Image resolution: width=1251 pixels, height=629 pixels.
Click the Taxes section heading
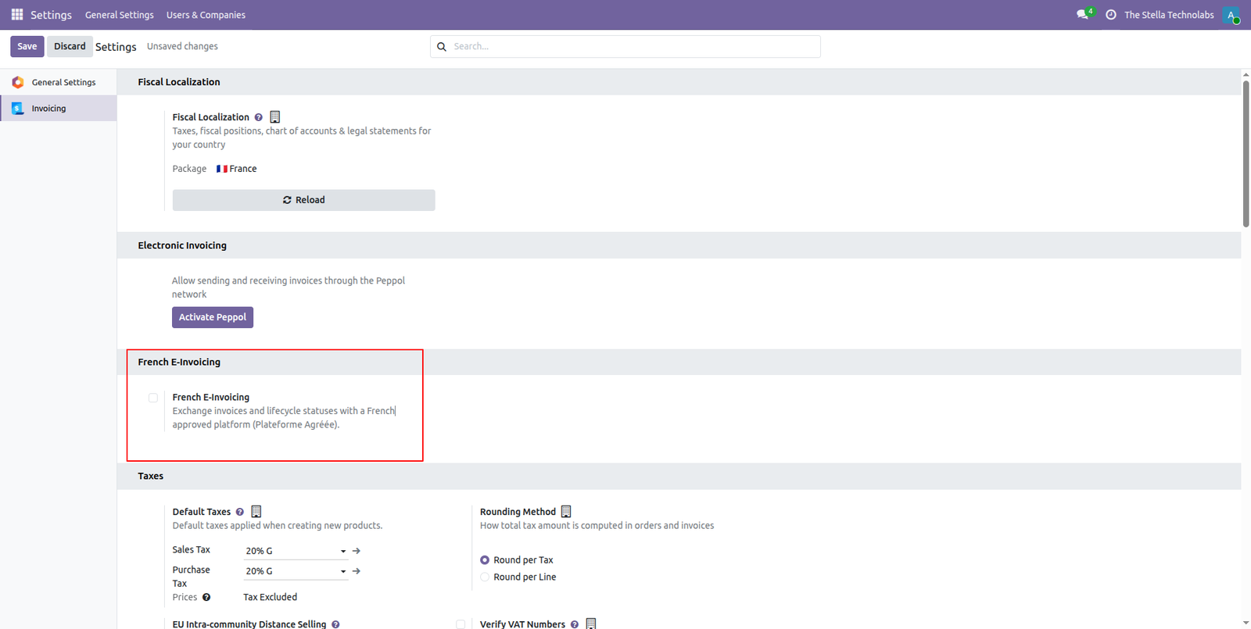[151, 476]
